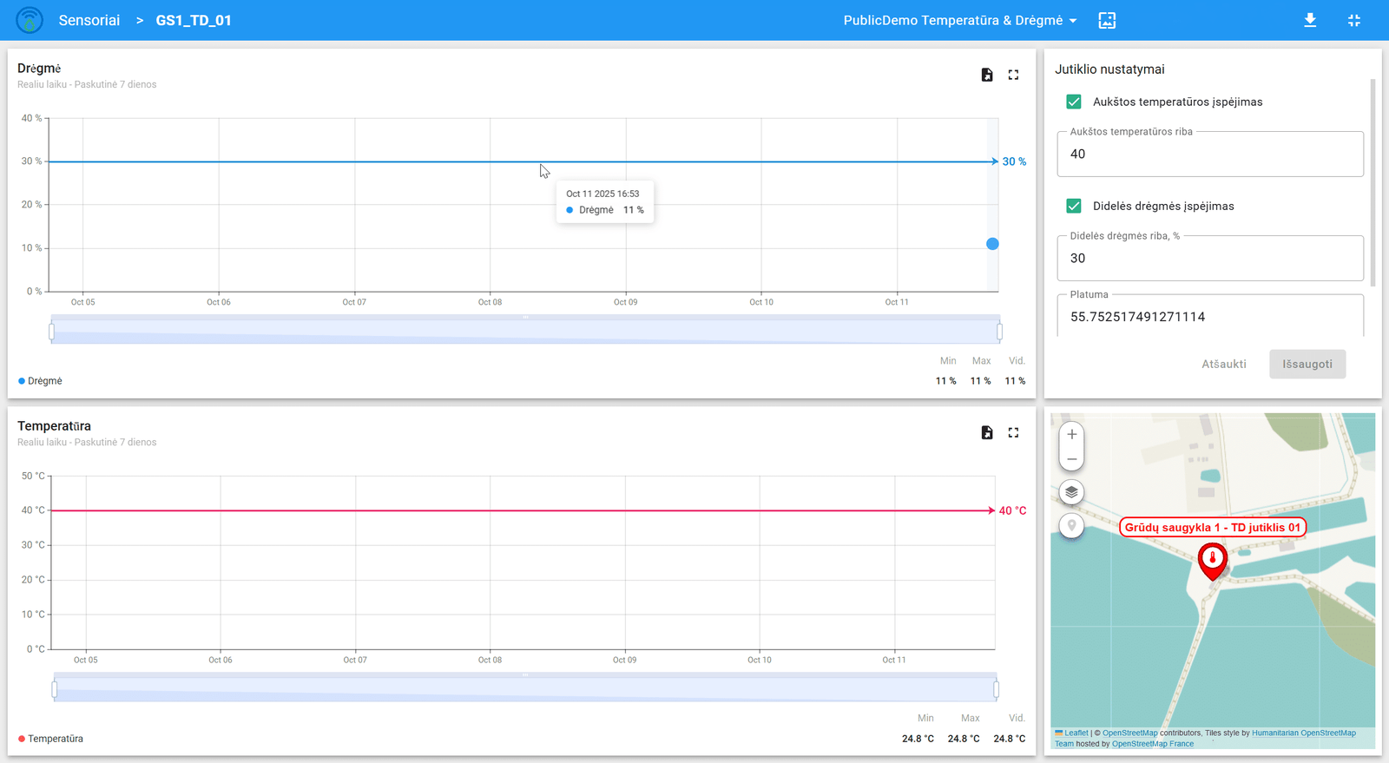Viewport: 1389px width, 763px height.
Task: Select the GS1_TD_01 breadcrumb item
Action: click(x=194, y=20)
